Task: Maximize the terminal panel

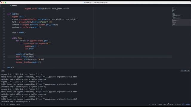Action: [x=185, y=71]
